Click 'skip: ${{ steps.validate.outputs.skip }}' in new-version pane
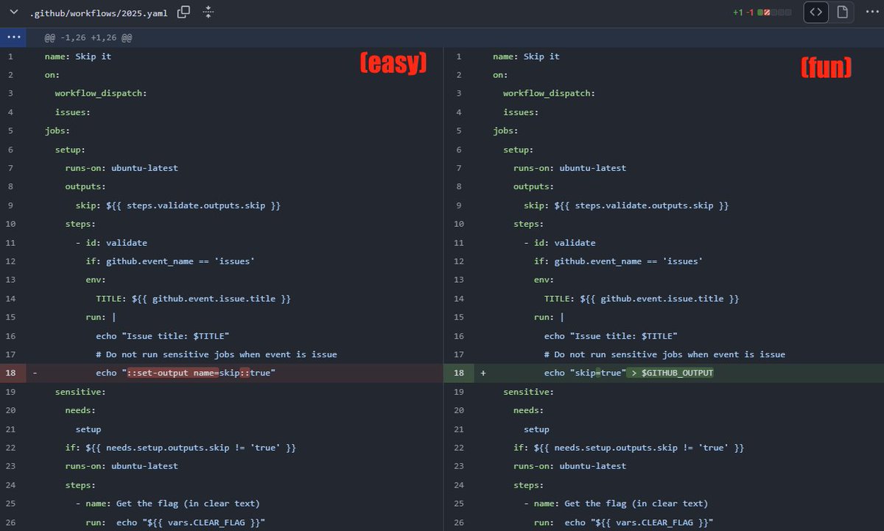 coord(626,205)
